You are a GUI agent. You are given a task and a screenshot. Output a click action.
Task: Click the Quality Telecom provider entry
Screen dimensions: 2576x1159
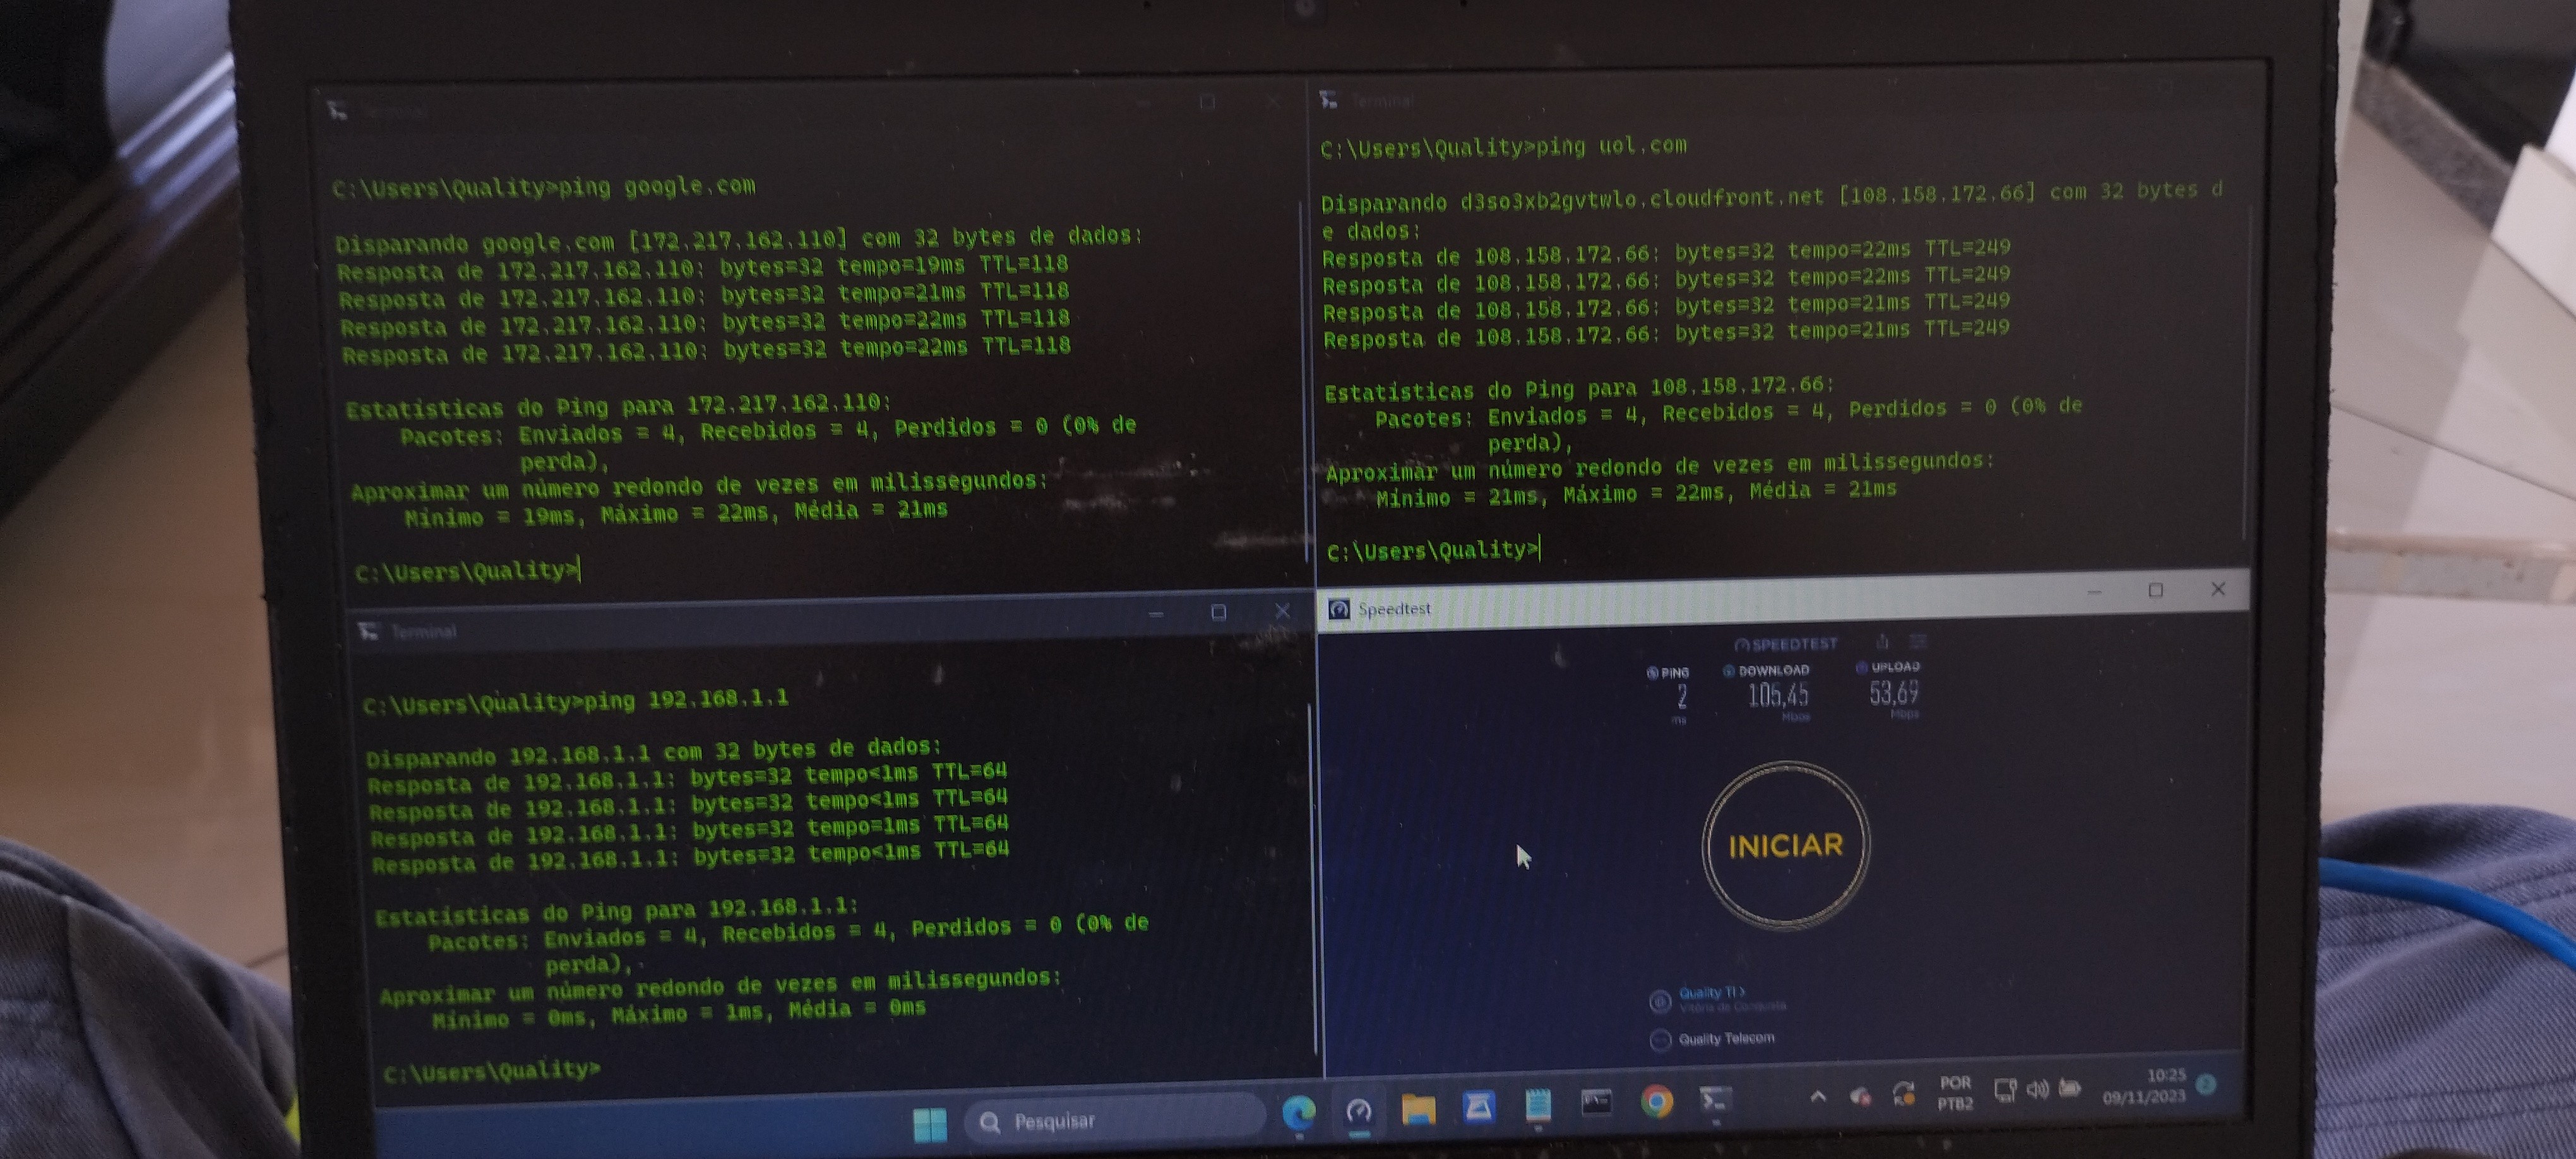(x=1725, y=1039)
